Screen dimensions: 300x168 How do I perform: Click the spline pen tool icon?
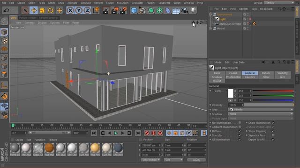(x=142, y=10)
